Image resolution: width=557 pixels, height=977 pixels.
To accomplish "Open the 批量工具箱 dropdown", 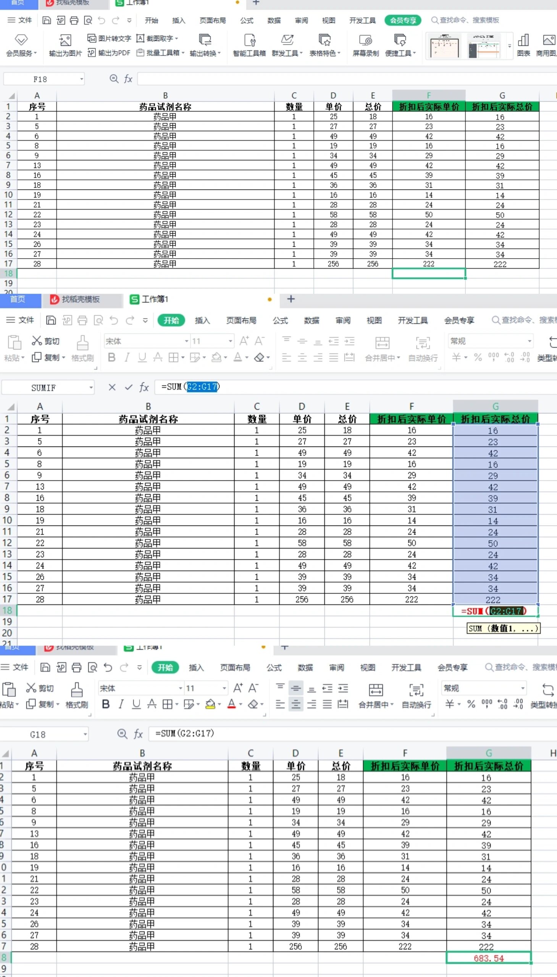I will [x=160, y=53].
